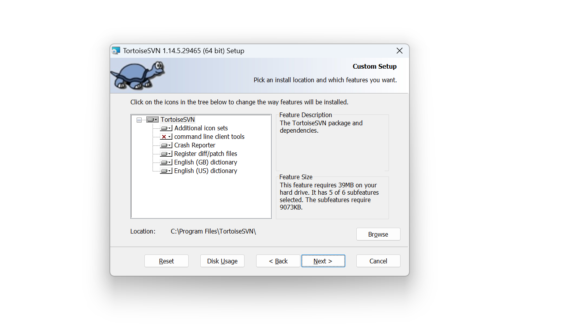The image size is (562, 327).
Task: Select Additional icon sets tree item
Action: pos(201,128)
